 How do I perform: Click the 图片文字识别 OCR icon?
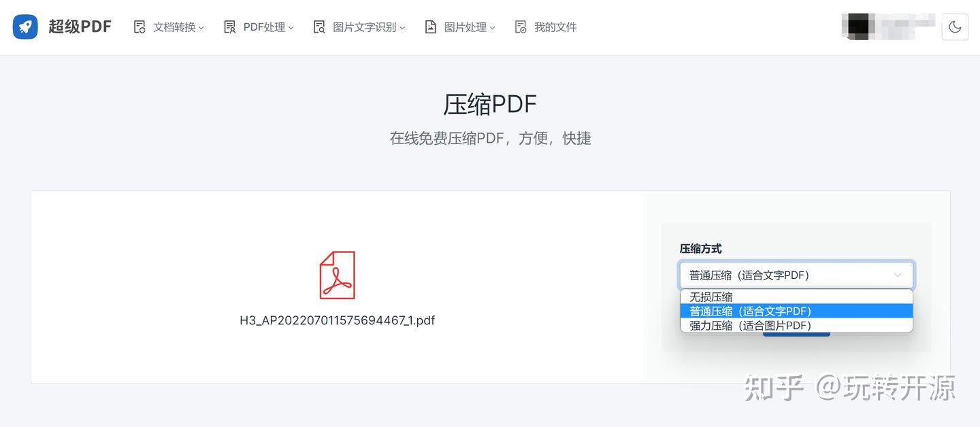(318, 26)
